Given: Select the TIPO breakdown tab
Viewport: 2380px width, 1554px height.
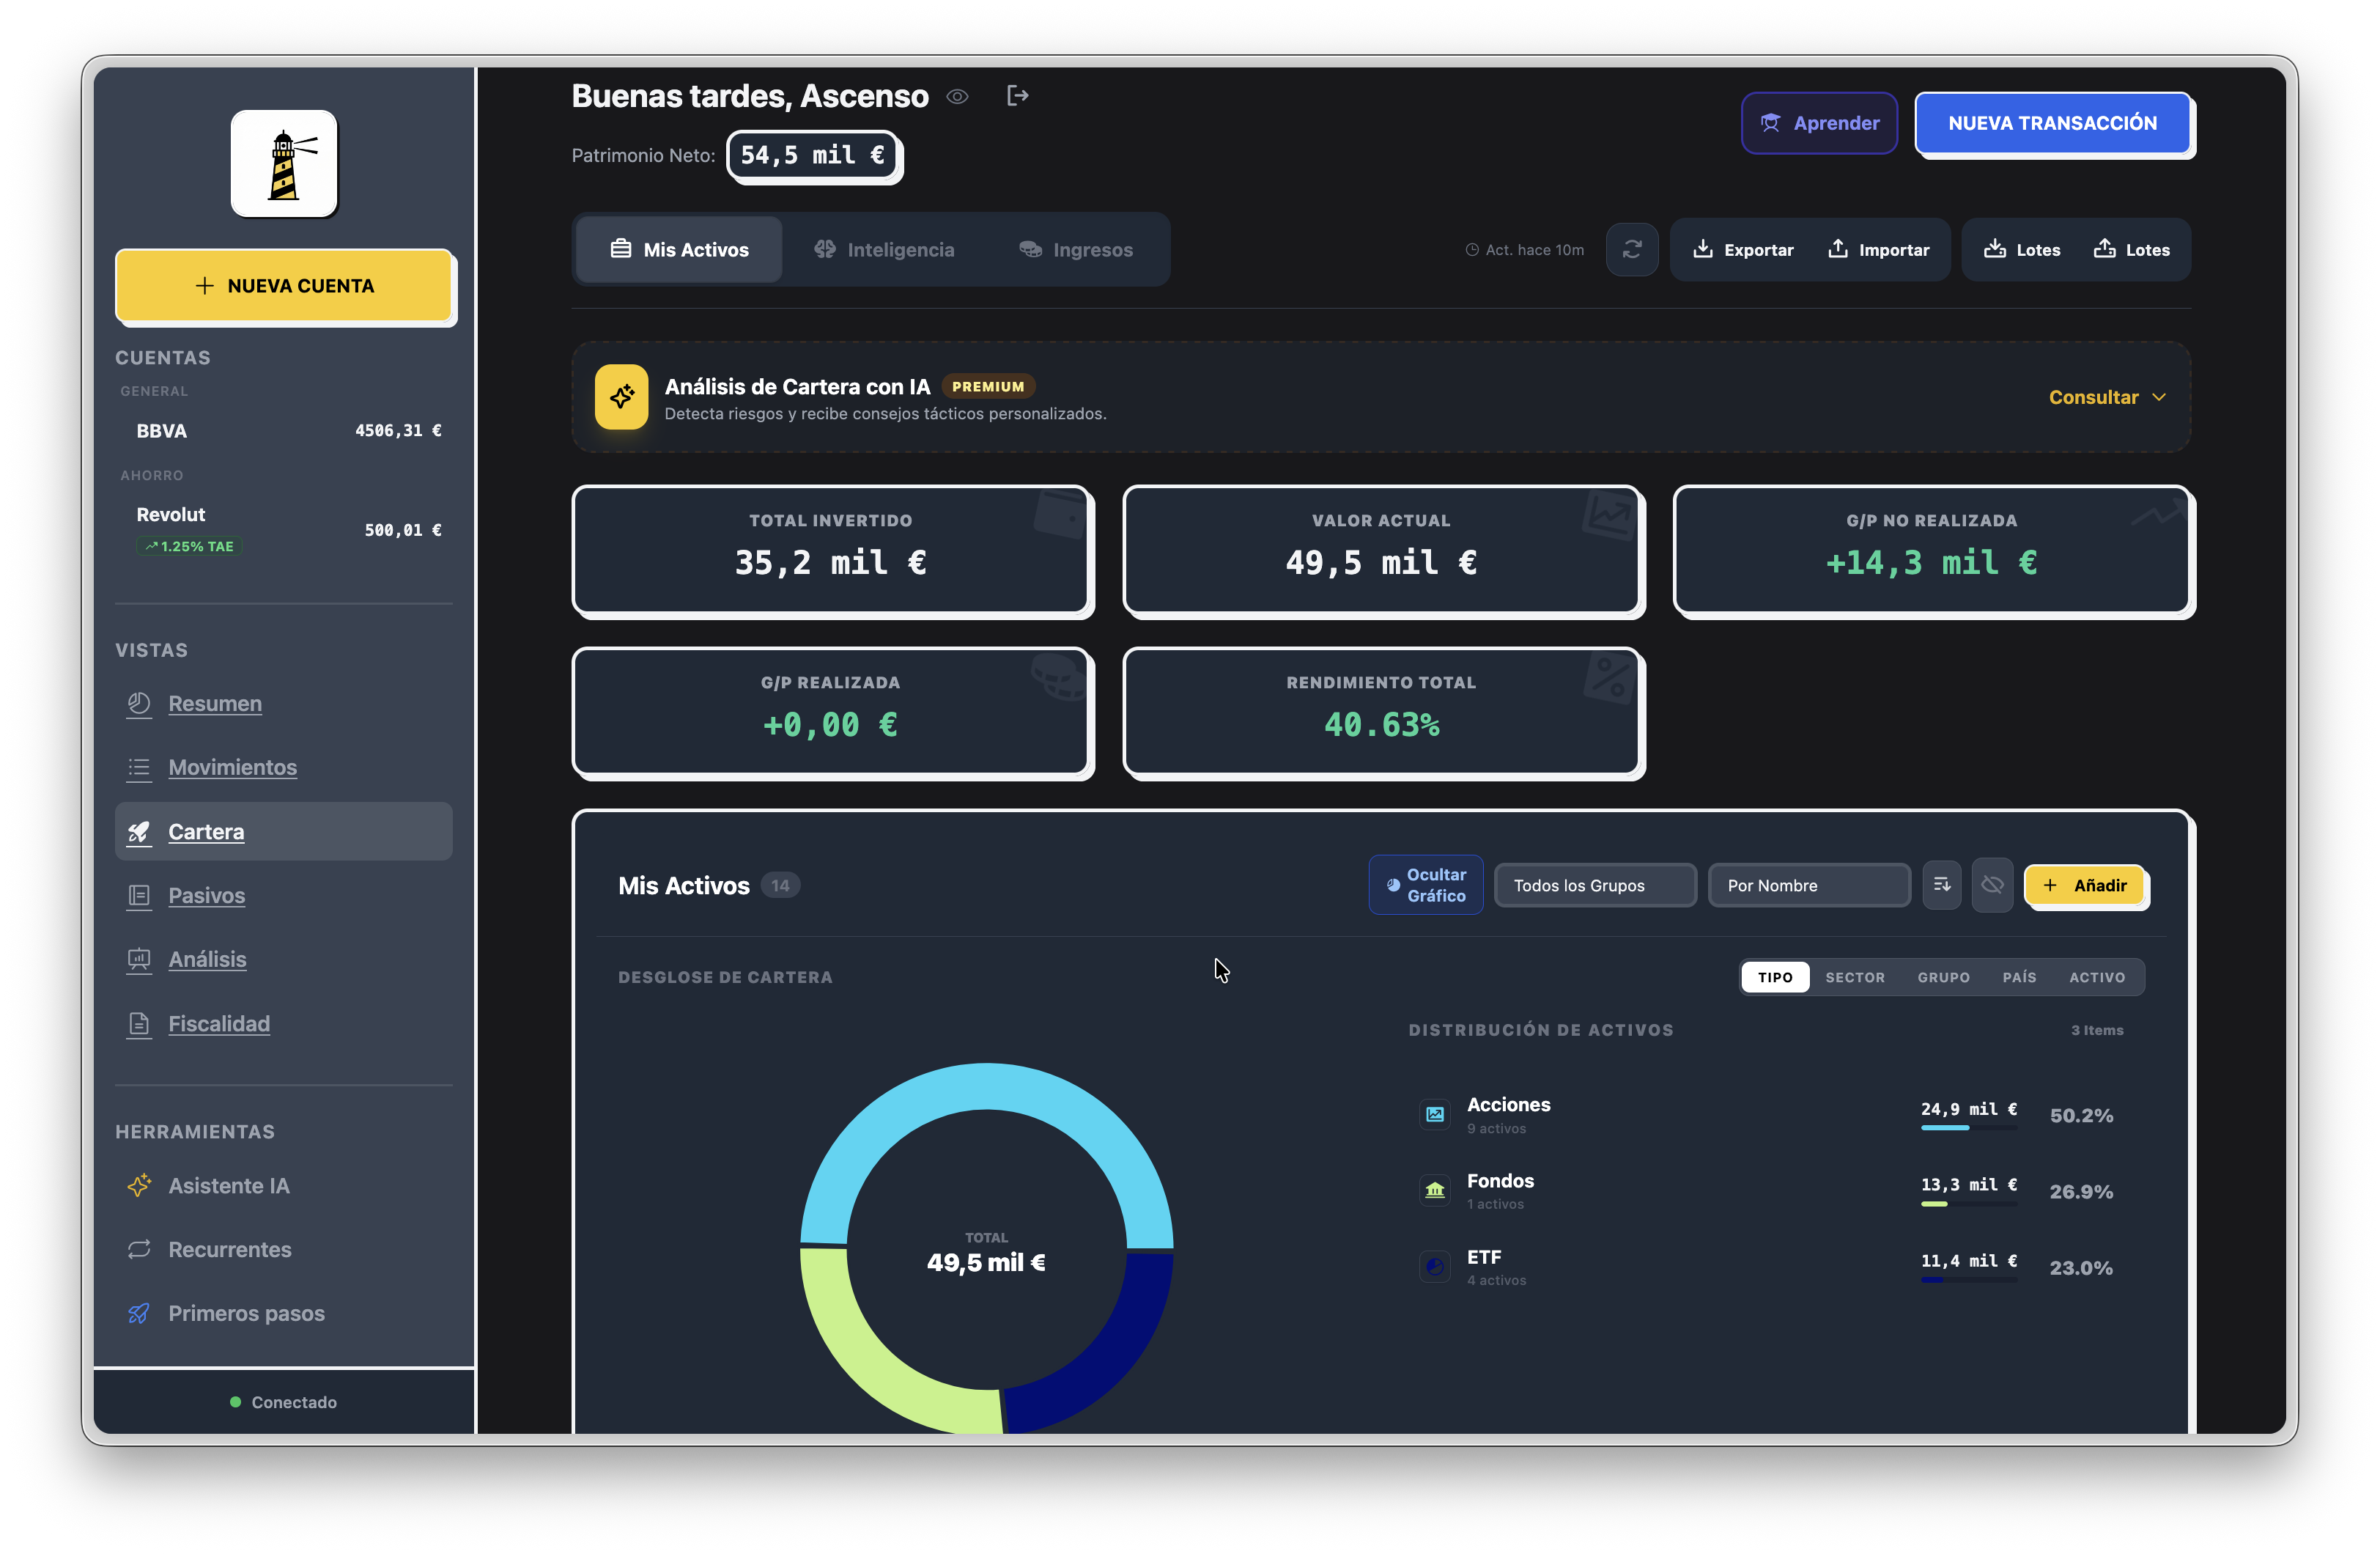Looking at the screenshot, I should tap(1775, 978).
